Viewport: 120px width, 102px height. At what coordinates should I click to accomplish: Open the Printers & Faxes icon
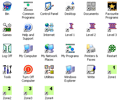click(91, 48)
